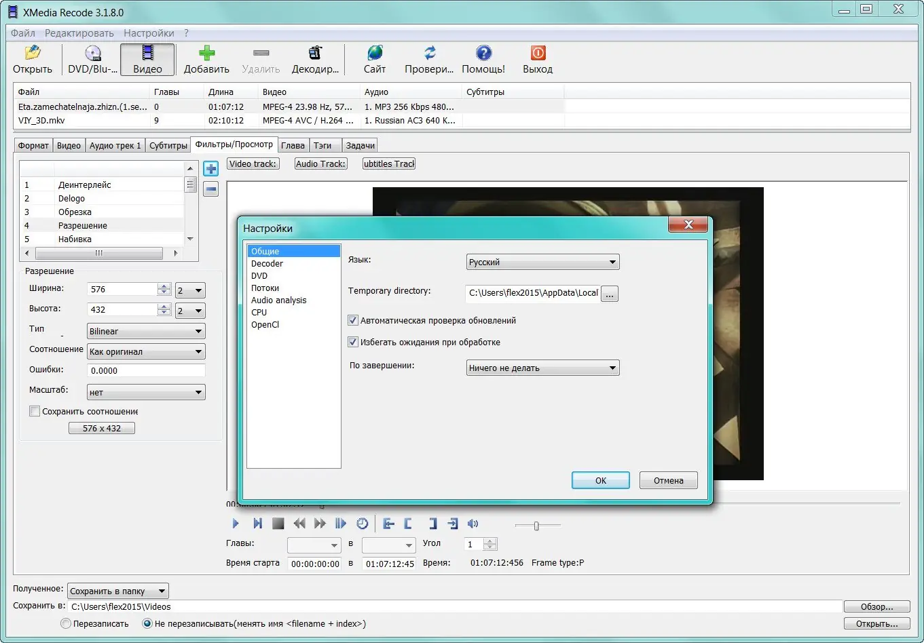Viewport: 924px width, 643px height.
Task: Select the Видео toolbar button
Action: [x=147, y=60]
